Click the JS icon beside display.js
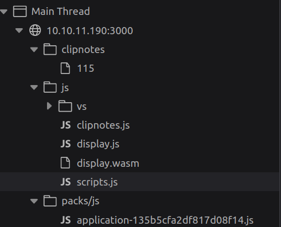Viewport: 281px width, 227px height. click(66, 144)
